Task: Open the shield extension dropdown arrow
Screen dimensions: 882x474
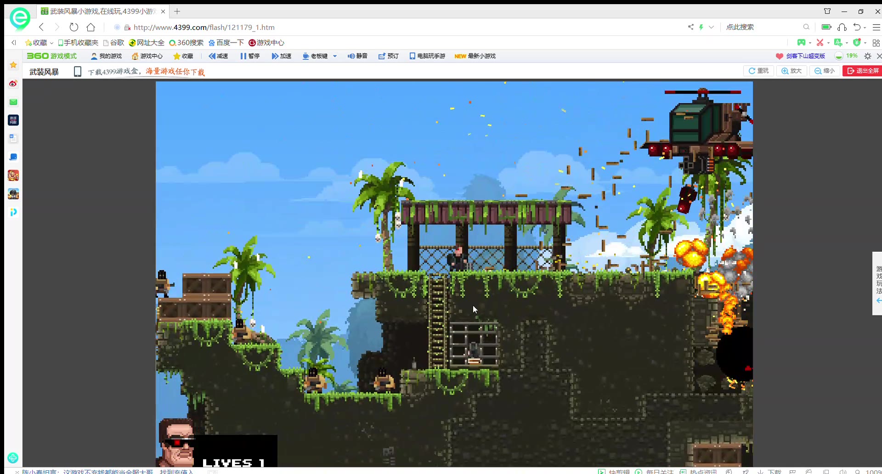Action: (x=865, y=43)
